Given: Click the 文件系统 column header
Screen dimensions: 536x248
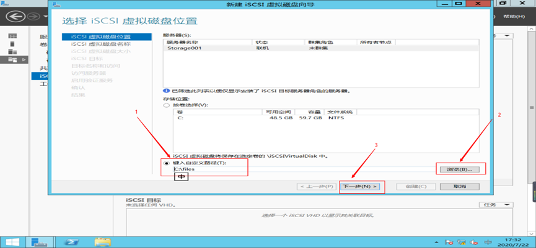Looking at the screenshot, I should (341, 112).
